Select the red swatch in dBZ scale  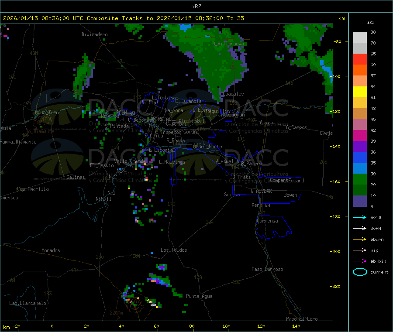[x=360, y=59]
